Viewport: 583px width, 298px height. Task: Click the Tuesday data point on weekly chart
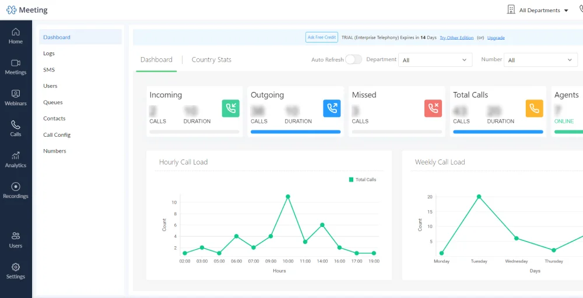tap(479, 197)
